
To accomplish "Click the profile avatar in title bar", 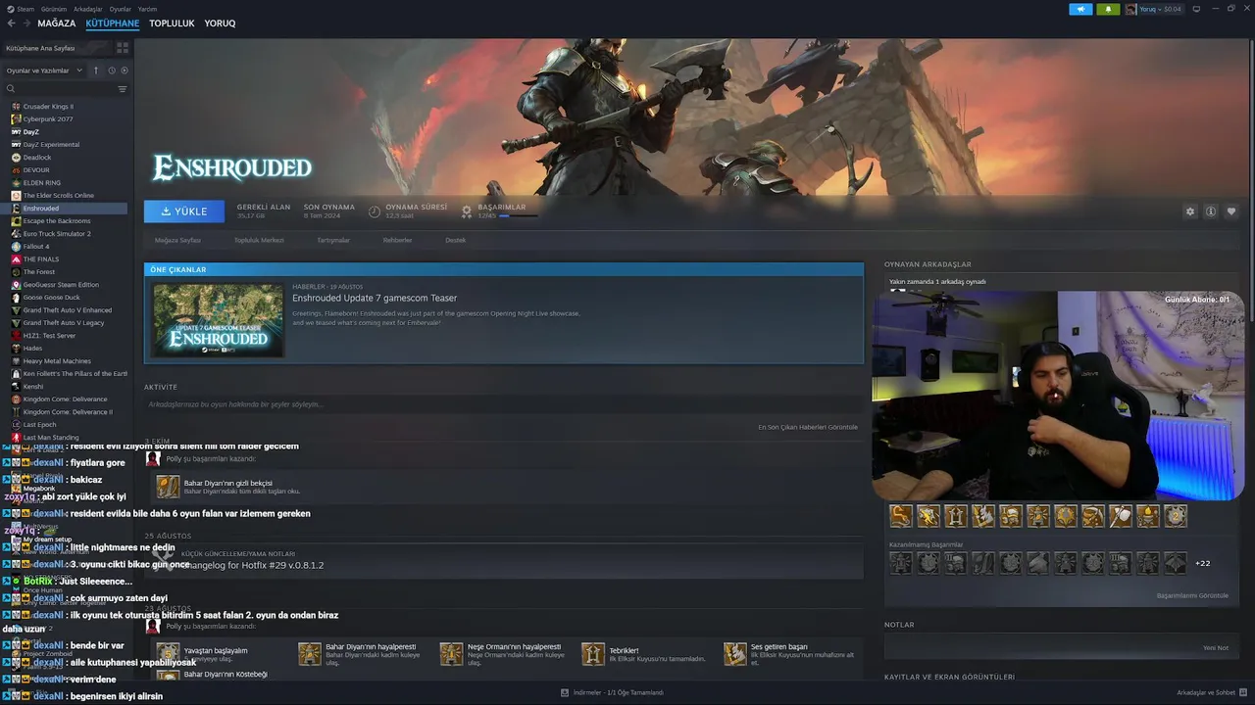I will pyautogui.click(x=1131, y=9).
